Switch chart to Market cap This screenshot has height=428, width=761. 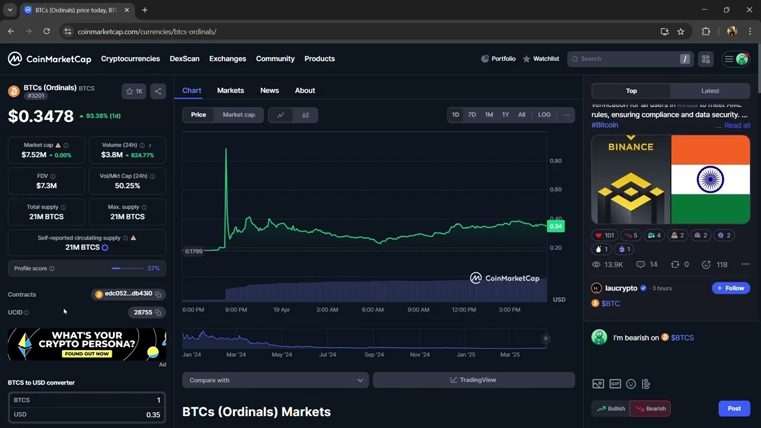pyautogui.click(x=239, y=115)
